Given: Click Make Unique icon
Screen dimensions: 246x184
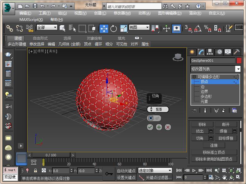Looking at the screenshot, I should click(216, 111).
